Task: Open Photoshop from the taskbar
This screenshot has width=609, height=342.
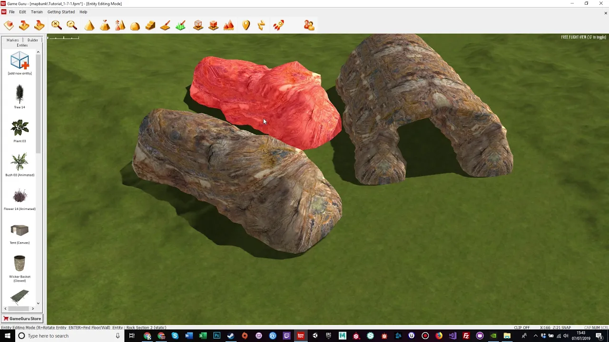Action: click(x=216, y=336)
